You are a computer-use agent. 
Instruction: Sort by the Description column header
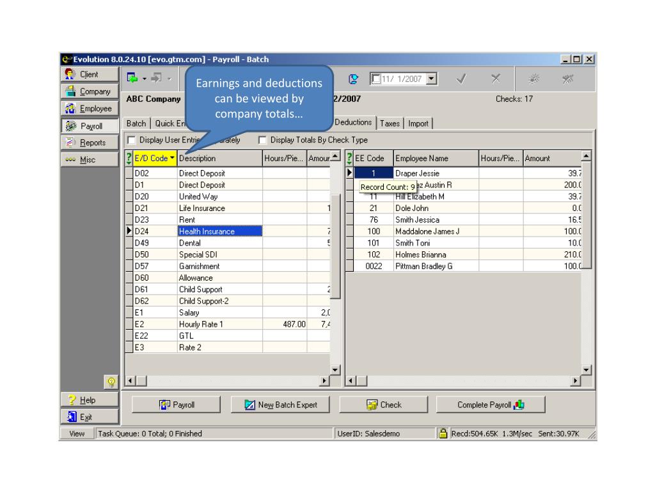click(220, 159)
